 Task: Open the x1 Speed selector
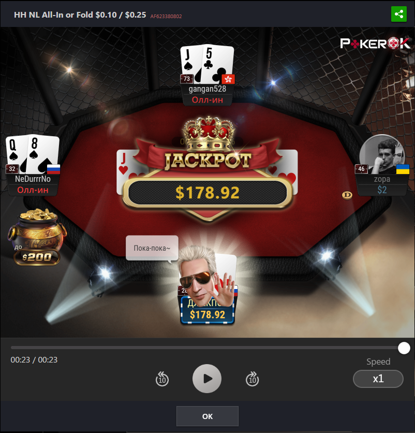378,379
